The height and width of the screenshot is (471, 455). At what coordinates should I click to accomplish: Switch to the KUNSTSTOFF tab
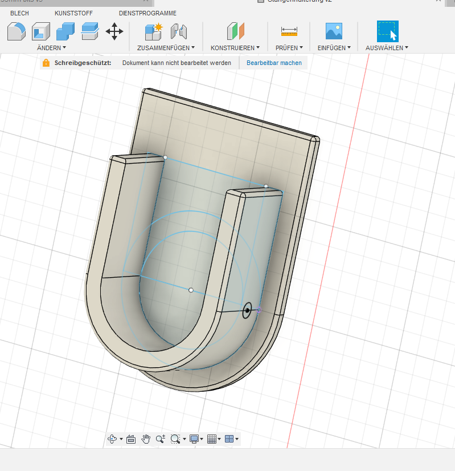(x=73, y=13)
